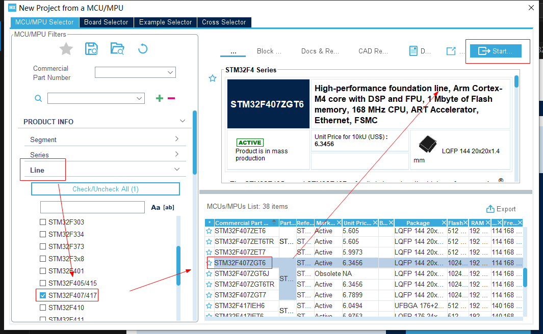Switch to Board Selector tab

[x=106, y=22]
